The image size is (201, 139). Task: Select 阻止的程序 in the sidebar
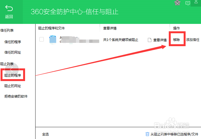[13, 76]
